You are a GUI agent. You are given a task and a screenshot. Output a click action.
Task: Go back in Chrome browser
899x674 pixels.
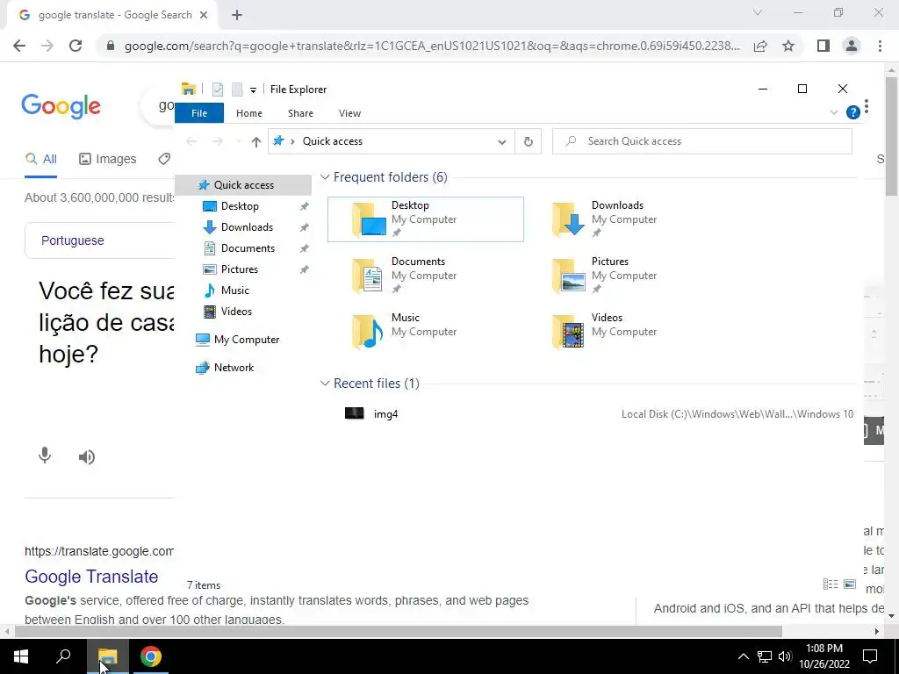[x=19, y=46]
